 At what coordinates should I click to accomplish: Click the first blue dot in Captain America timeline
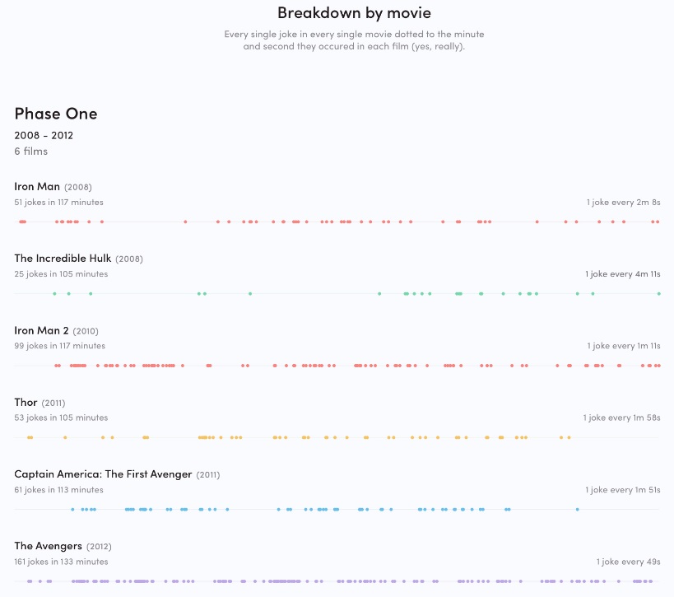tap(72, 510)
